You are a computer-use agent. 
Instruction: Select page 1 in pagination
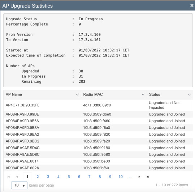click(x=27, y=177)
